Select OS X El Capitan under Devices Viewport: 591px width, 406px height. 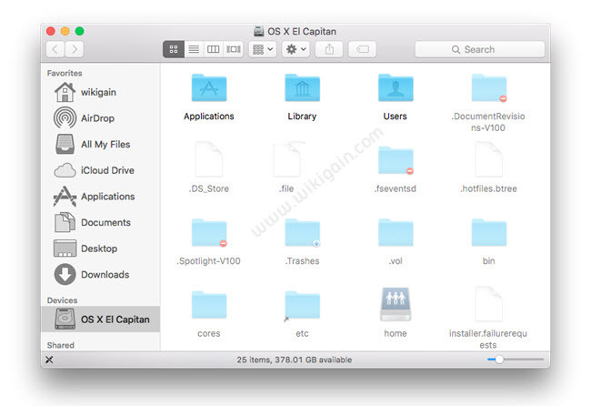100,320
